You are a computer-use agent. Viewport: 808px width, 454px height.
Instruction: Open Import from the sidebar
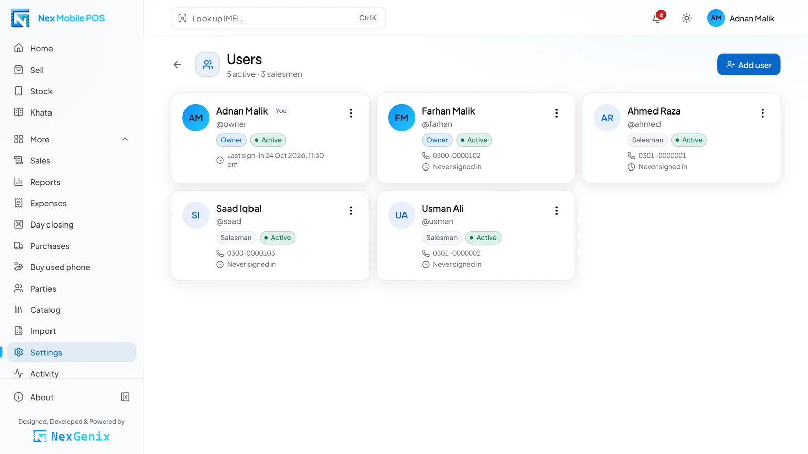tap(72, 331)
